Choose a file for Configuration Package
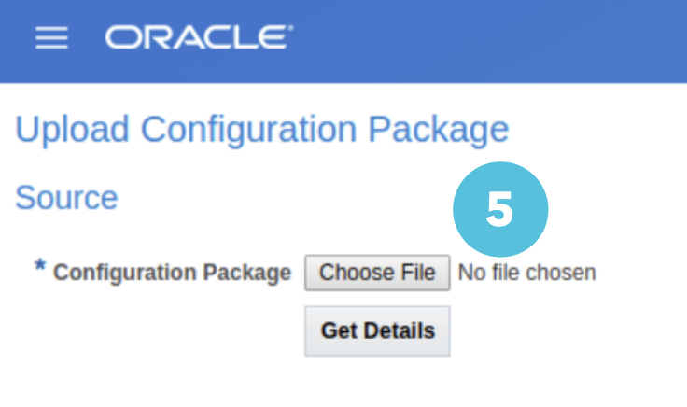Image resolution: width=687 pixels, height=407 pixels. coord(377,273)
